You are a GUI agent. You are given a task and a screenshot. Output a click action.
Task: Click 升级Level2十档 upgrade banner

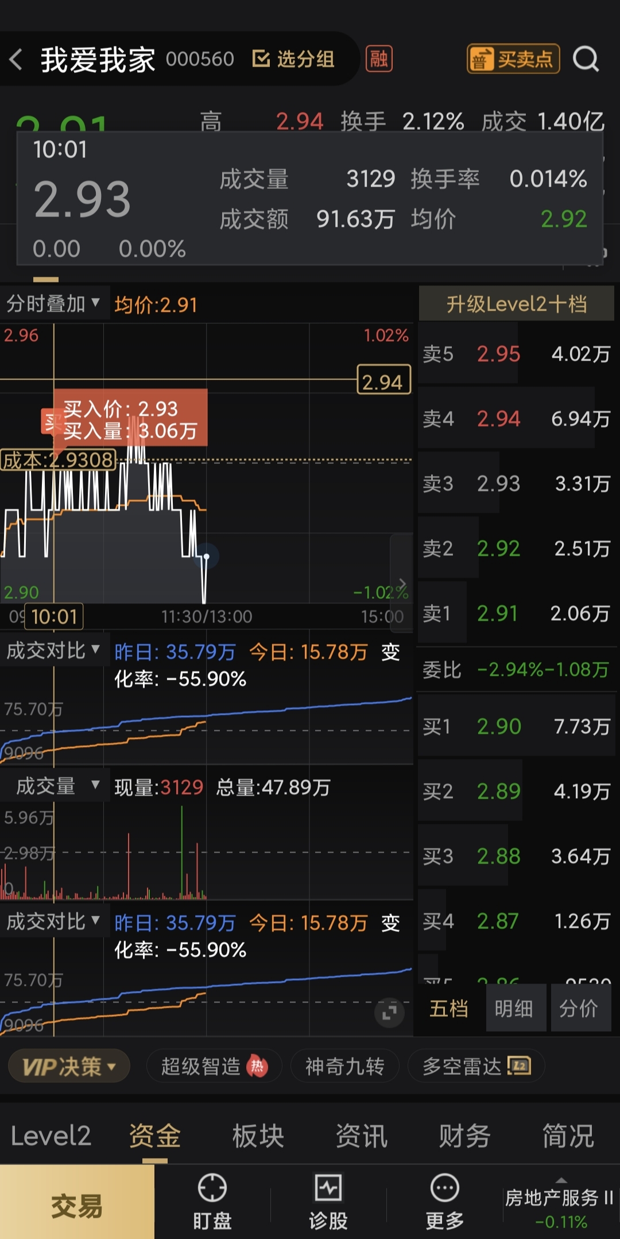(517, 304)
